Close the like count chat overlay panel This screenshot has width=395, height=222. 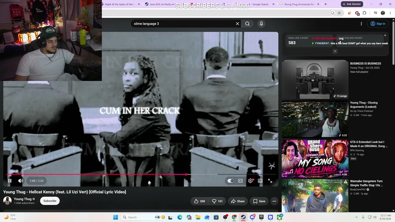click(385, 35)
